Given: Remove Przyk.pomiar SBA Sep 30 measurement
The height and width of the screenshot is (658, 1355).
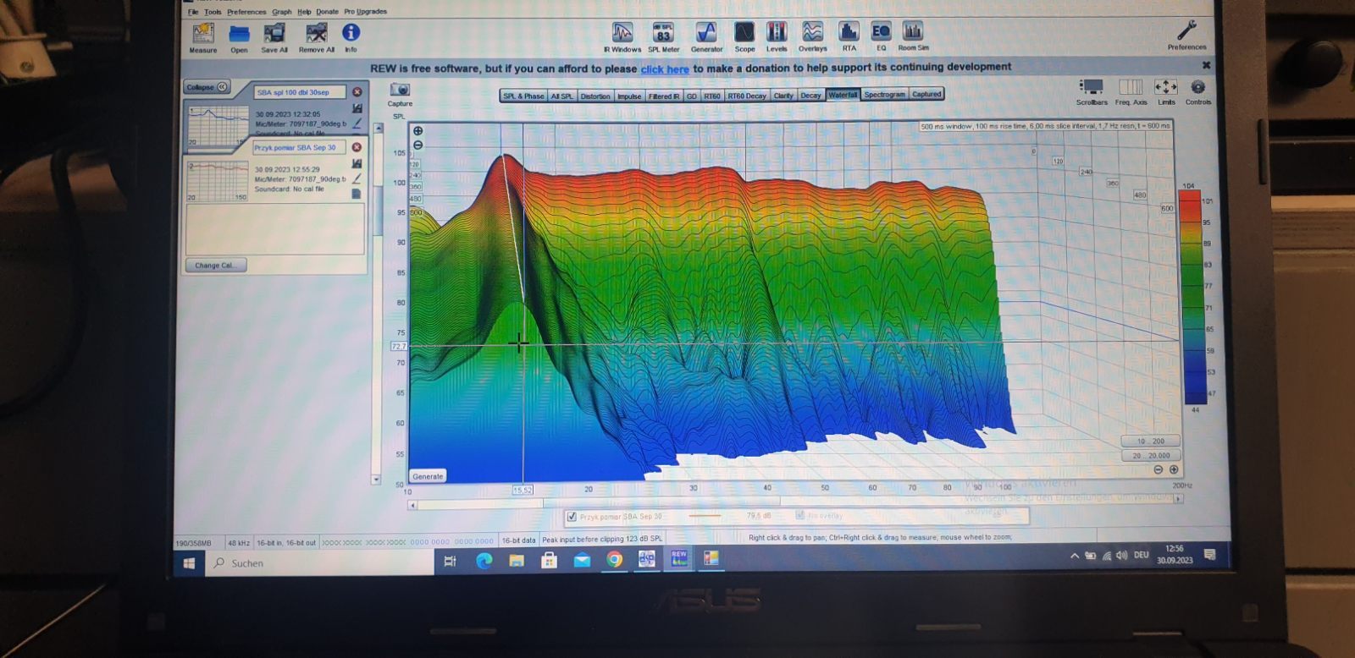Looking at the screenshot, I should (357, 147).
